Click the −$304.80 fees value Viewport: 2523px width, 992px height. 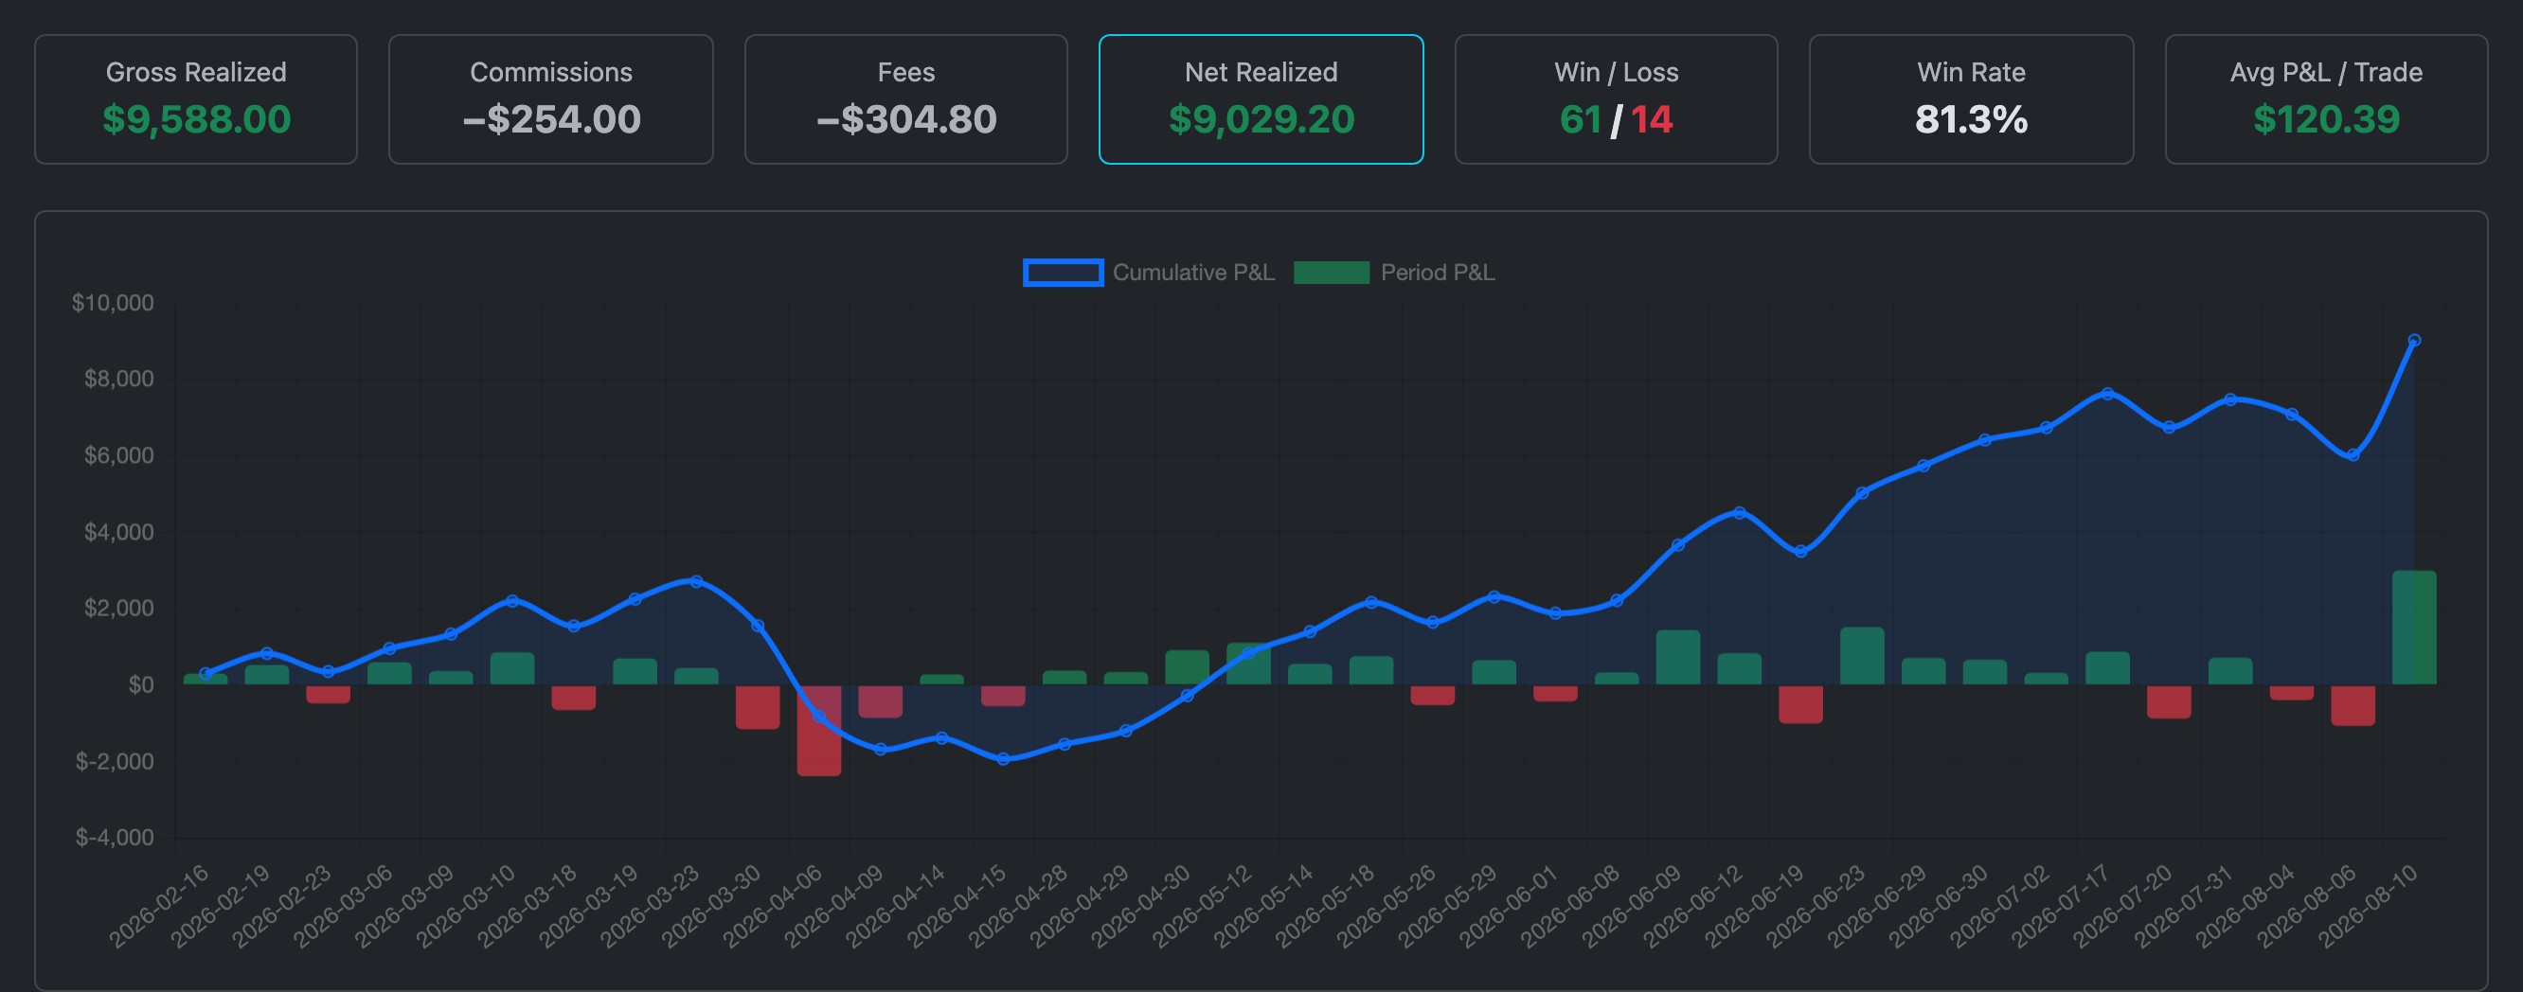pyautogui.click(x=906, y=119)
